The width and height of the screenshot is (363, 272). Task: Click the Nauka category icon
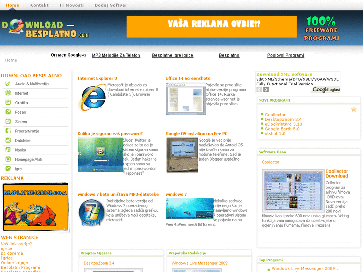click(x=8, y=150)
